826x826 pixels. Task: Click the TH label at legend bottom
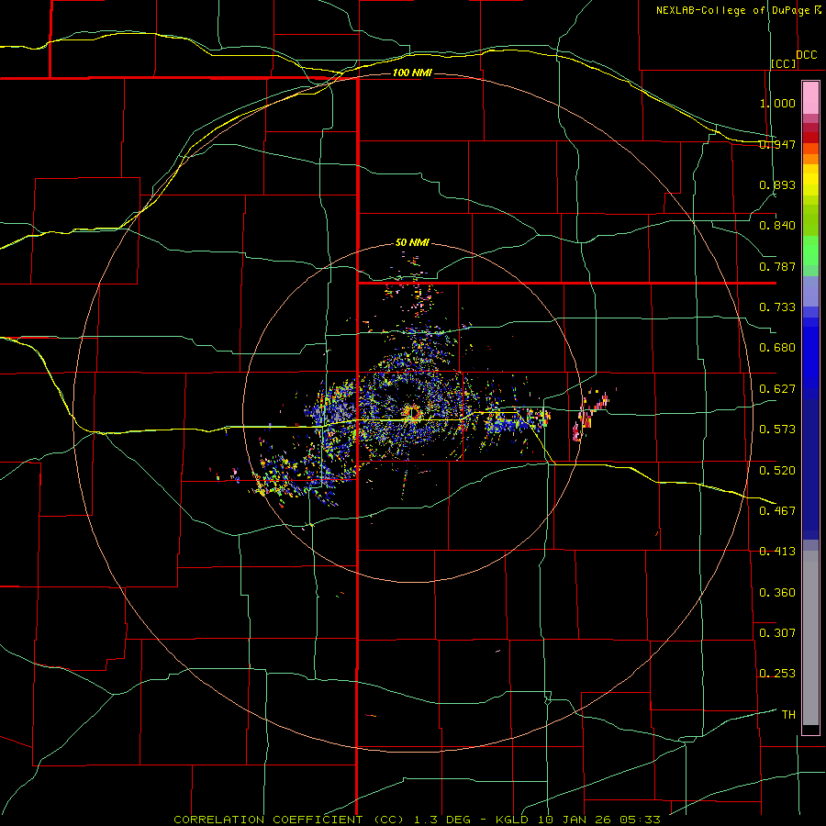coord(788,715)
